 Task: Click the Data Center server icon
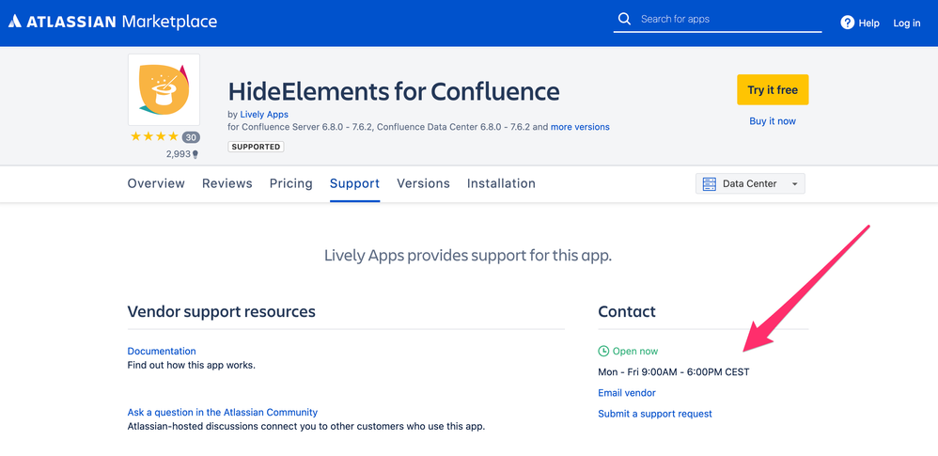coord(710,183)
